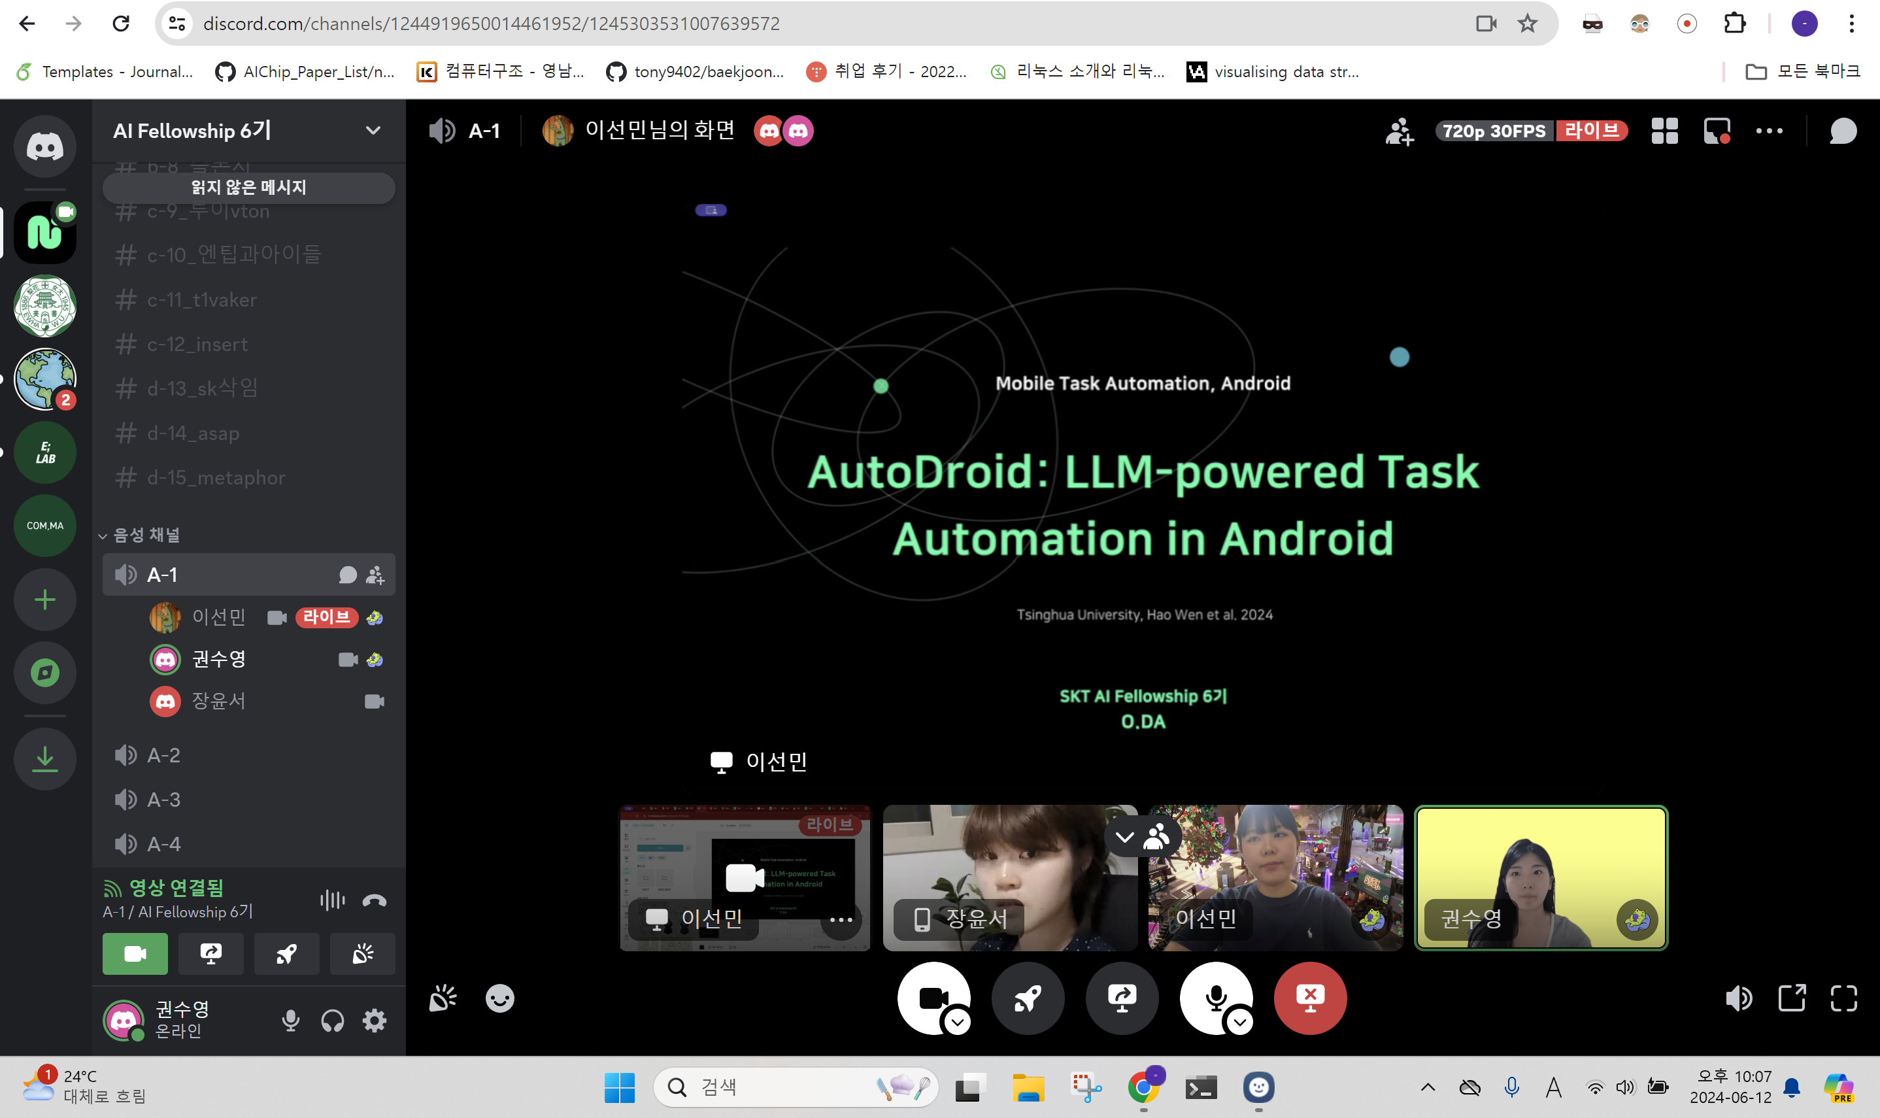Open soundboard from bottom control bar
1880x1118 pixels.
click(x=442, y=999)
